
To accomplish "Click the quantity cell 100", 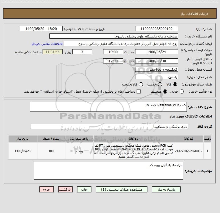I will pos(51,151).
